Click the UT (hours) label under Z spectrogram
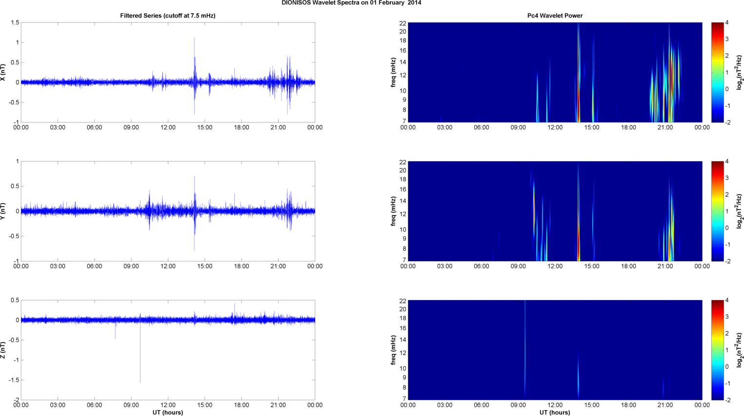The width and height of the screenshot is (744, 416). (x=555, y=412)
